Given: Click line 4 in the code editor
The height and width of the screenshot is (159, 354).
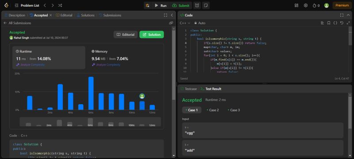Looking at the screenshot, I should click(235, 43).
